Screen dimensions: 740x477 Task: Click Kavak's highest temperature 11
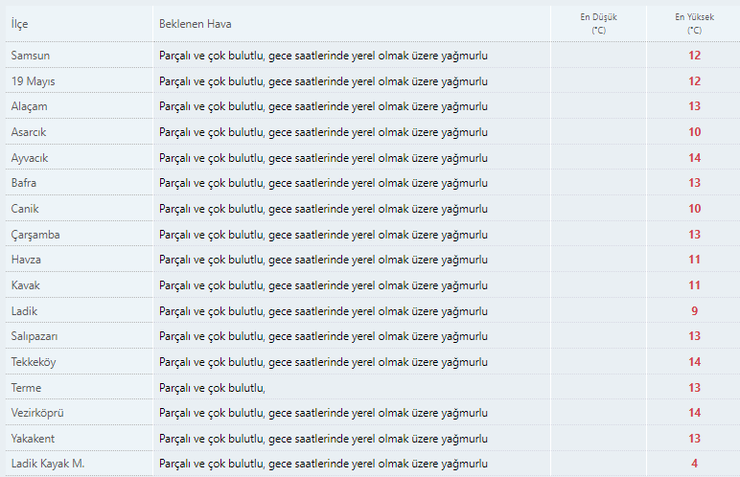pyautogui.click(x=694, y=285)
